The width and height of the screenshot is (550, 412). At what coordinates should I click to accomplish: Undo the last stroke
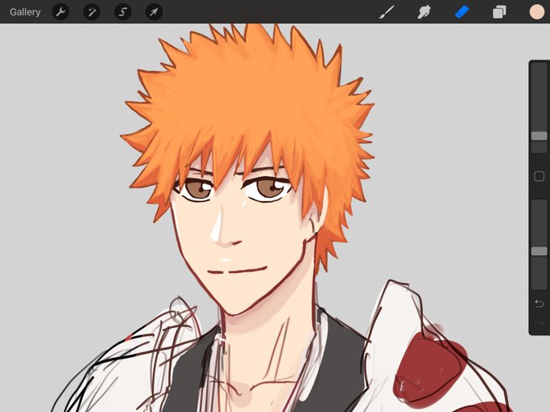coord(539,304)
